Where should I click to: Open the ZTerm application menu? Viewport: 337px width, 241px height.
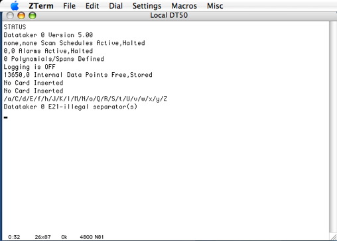point(41,6)
